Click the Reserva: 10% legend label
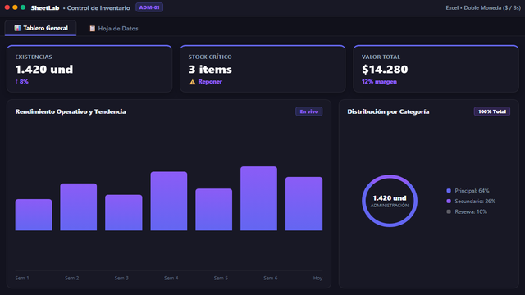Viewport: 525px width, 295px height. 471,211
